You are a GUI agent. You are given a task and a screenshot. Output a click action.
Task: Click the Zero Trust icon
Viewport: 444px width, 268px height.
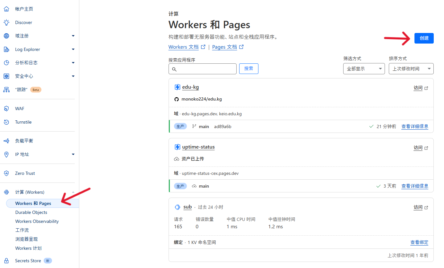tap(6, 173)
